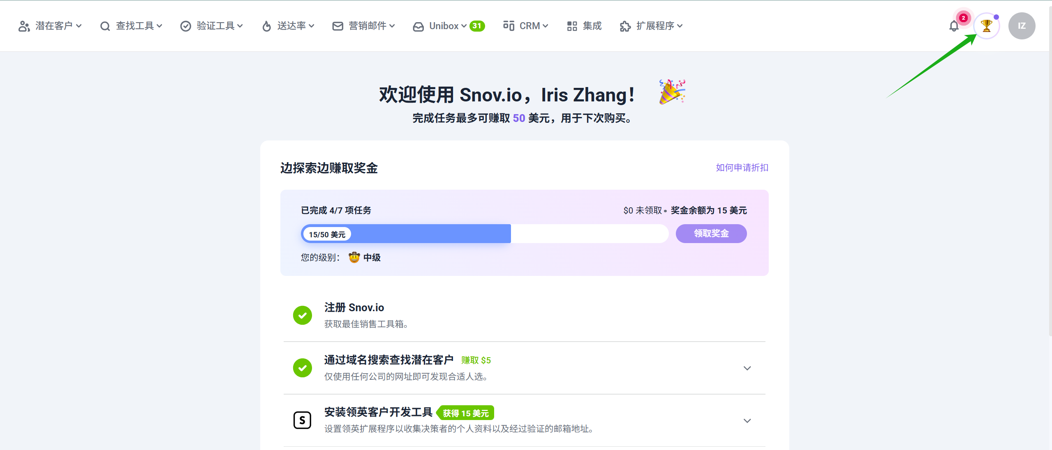Click the party popper emoji

pos(672,92)
